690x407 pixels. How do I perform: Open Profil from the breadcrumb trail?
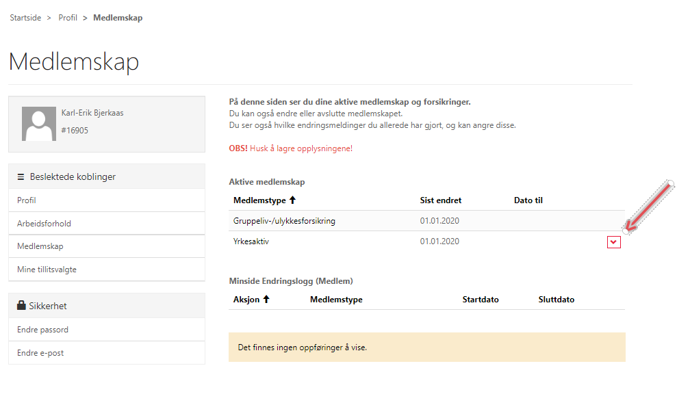click(x=68, y=18)
